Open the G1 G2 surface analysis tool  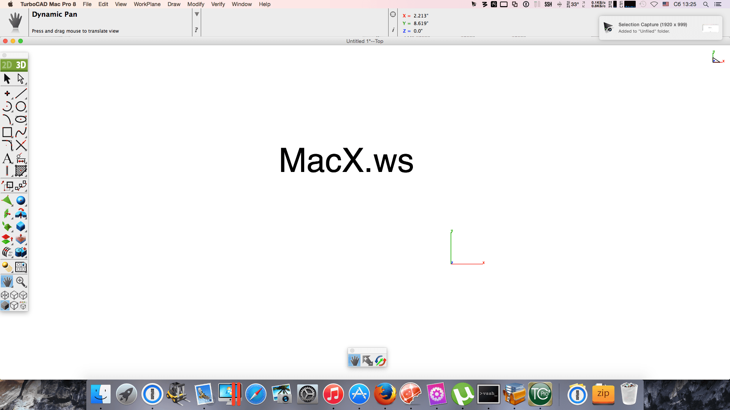[7, 252]
